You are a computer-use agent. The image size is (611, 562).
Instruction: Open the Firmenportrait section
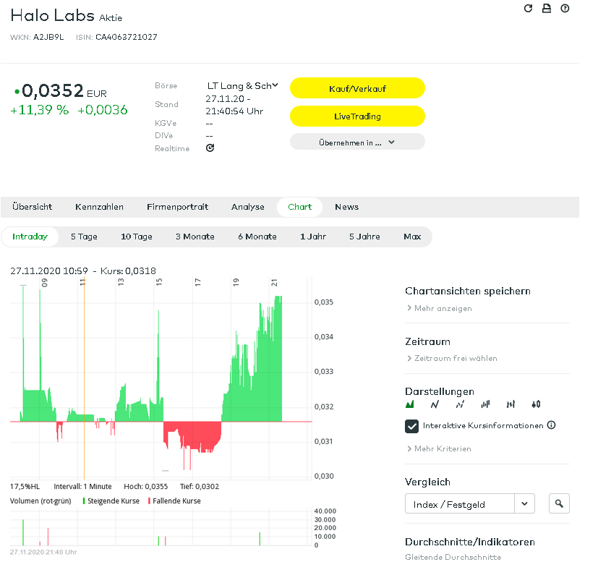tap(177, 207)
